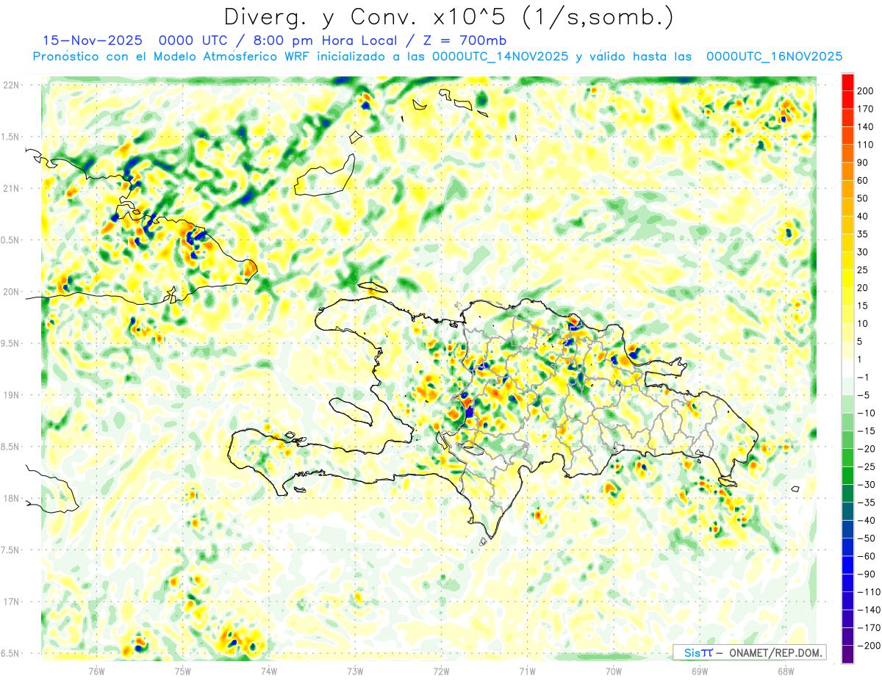The image size is (882, 681).
Task: Click the 110 color scale label
Action: pyautogui.click(x=864, y=145)
